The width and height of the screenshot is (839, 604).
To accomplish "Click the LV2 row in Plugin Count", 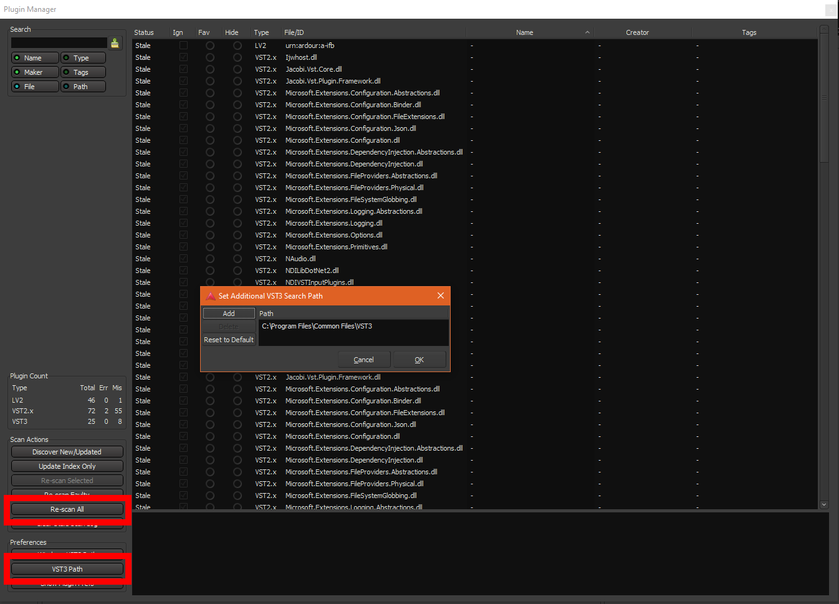I will pyautogui.click(x=67, y=400).
